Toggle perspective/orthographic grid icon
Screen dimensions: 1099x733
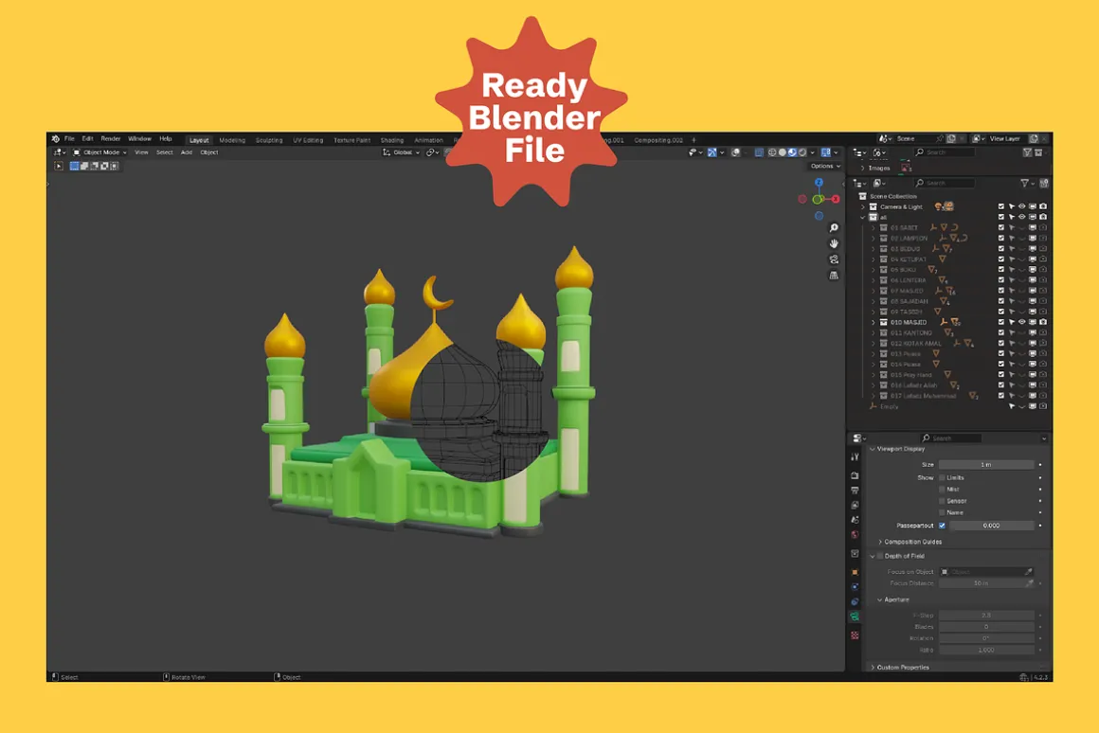click(x=834, y=276)
